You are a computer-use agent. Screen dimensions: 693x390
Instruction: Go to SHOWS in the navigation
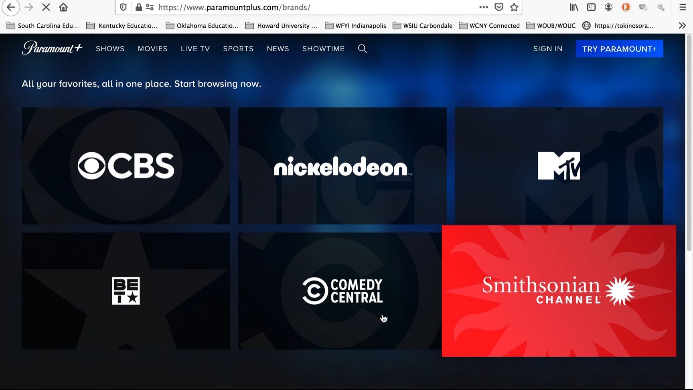pos(110,48)
